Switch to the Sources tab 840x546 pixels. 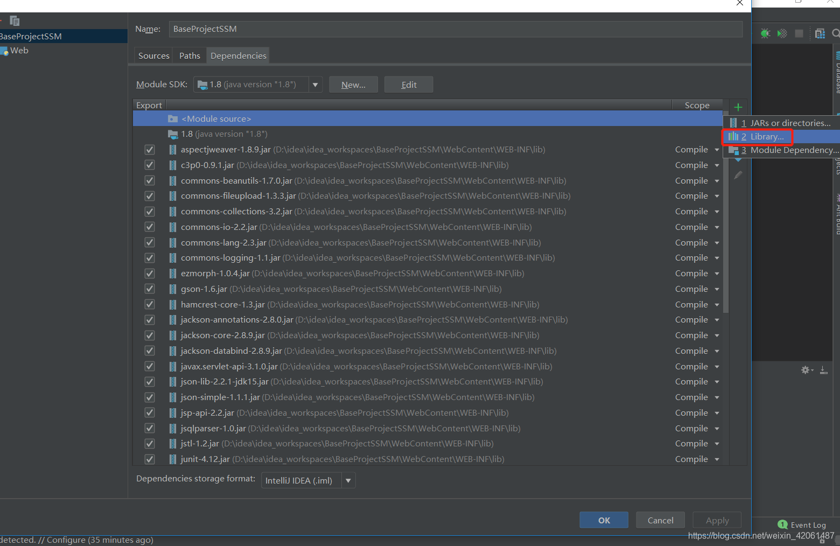(x=153, y=55)
